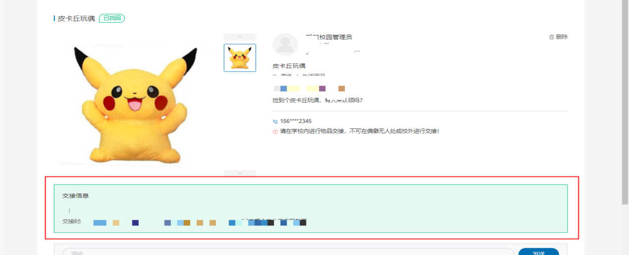
Task: Click the 皮卡丘玩偶 page heading
Action: tap(76, 19)
